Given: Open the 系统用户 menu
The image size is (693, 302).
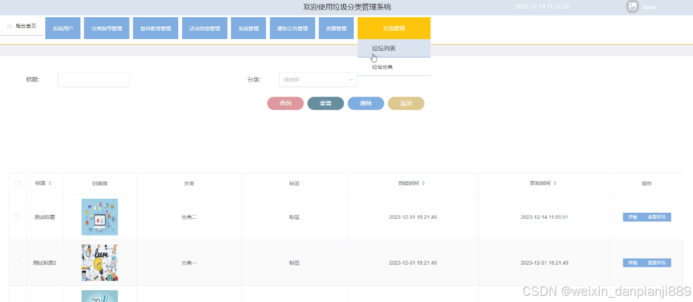Looking at the screenshot, I should [63, 28].
